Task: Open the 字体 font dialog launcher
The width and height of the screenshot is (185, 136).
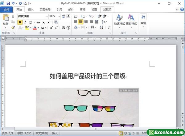Action: tap(69, 32)
